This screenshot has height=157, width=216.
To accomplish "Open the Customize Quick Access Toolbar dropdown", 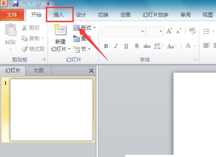I will coord(48,4).
